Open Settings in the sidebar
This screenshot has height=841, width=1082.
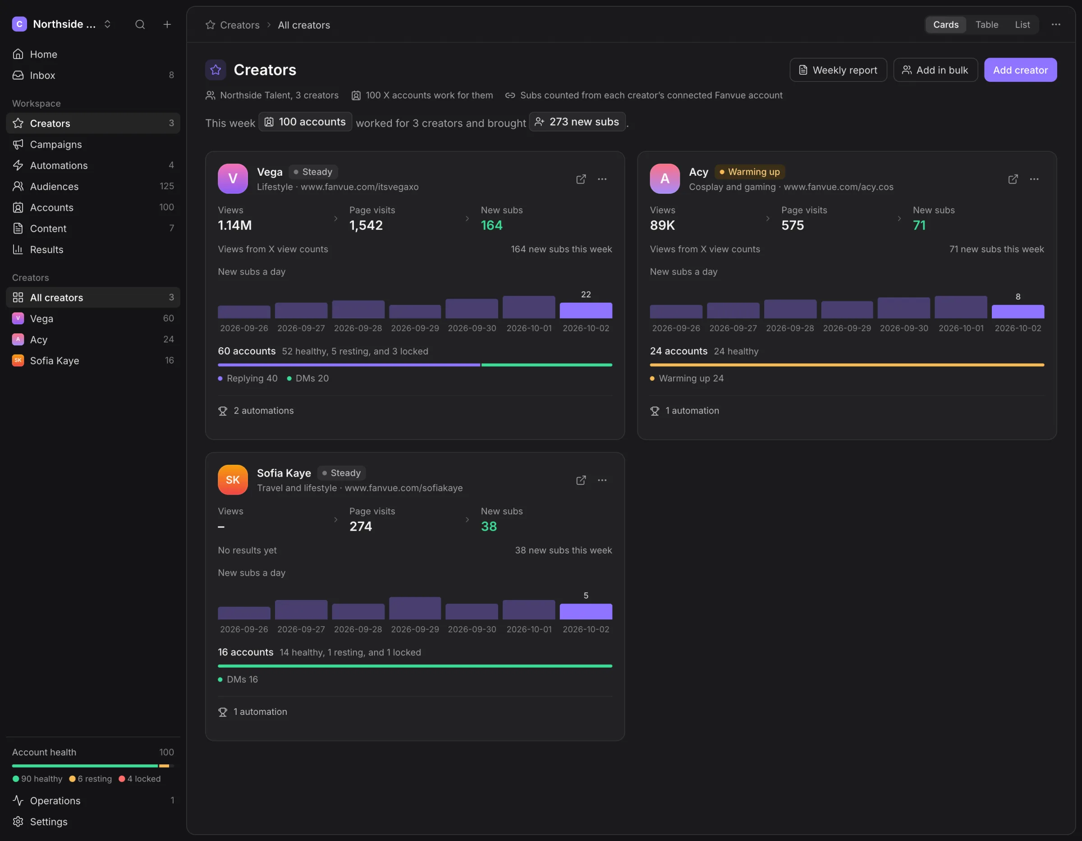point(93,822)
